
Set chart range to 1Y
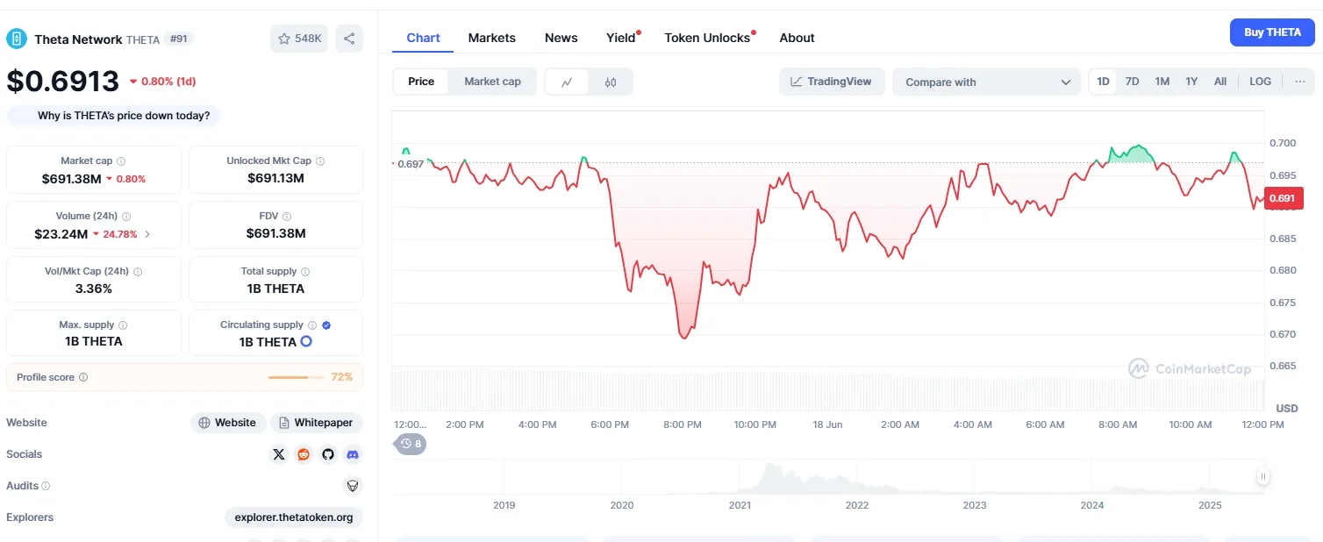[x=1191, y=82]
